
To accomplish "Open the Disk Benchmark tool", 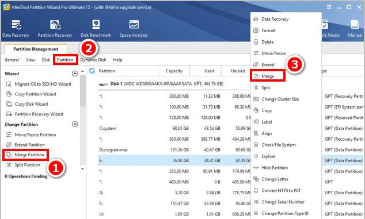I will tap(96, 28).
